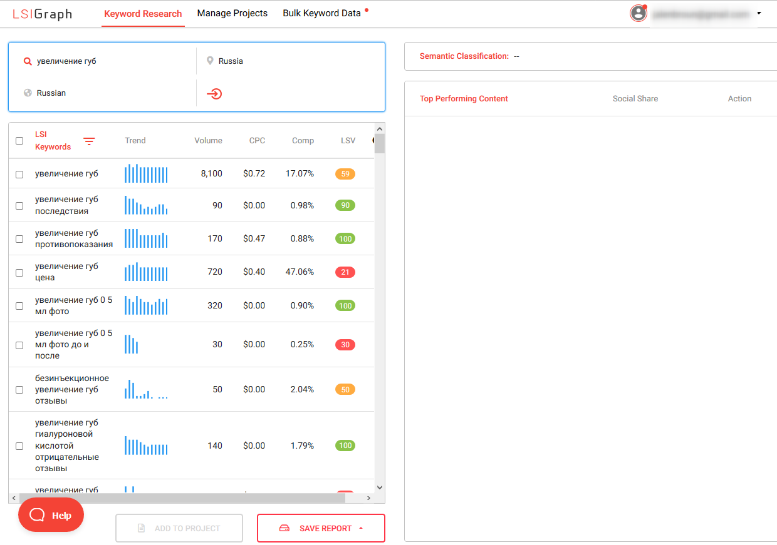The image size is (777, 545).
Task: Click the trend chart for безинъекционное увеличение губ отзывы
Action: 146,389
